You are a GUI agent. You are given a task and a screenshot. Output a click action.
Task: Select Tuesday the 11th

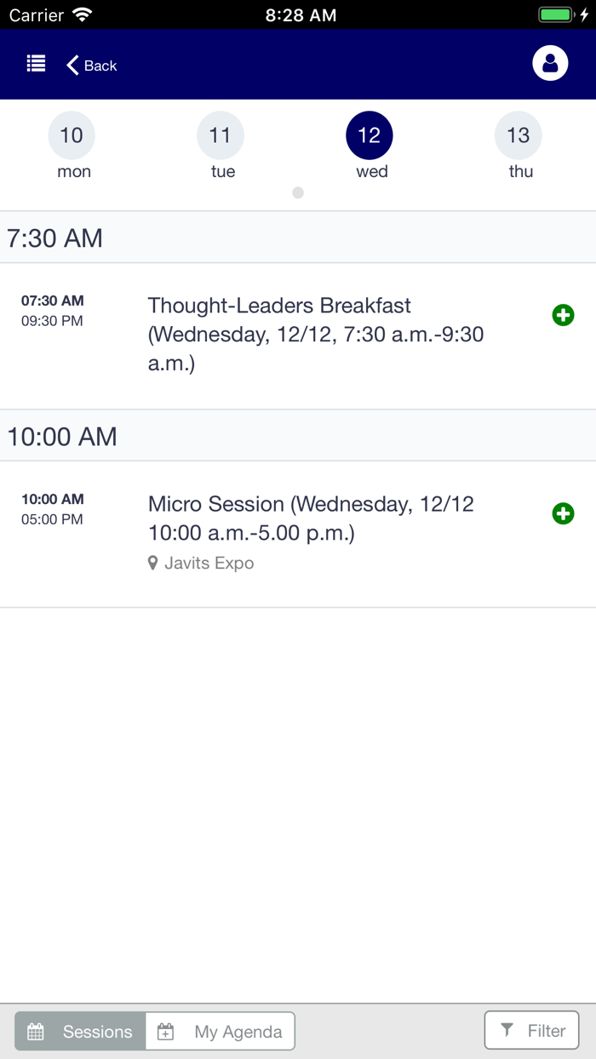(221, 135)
